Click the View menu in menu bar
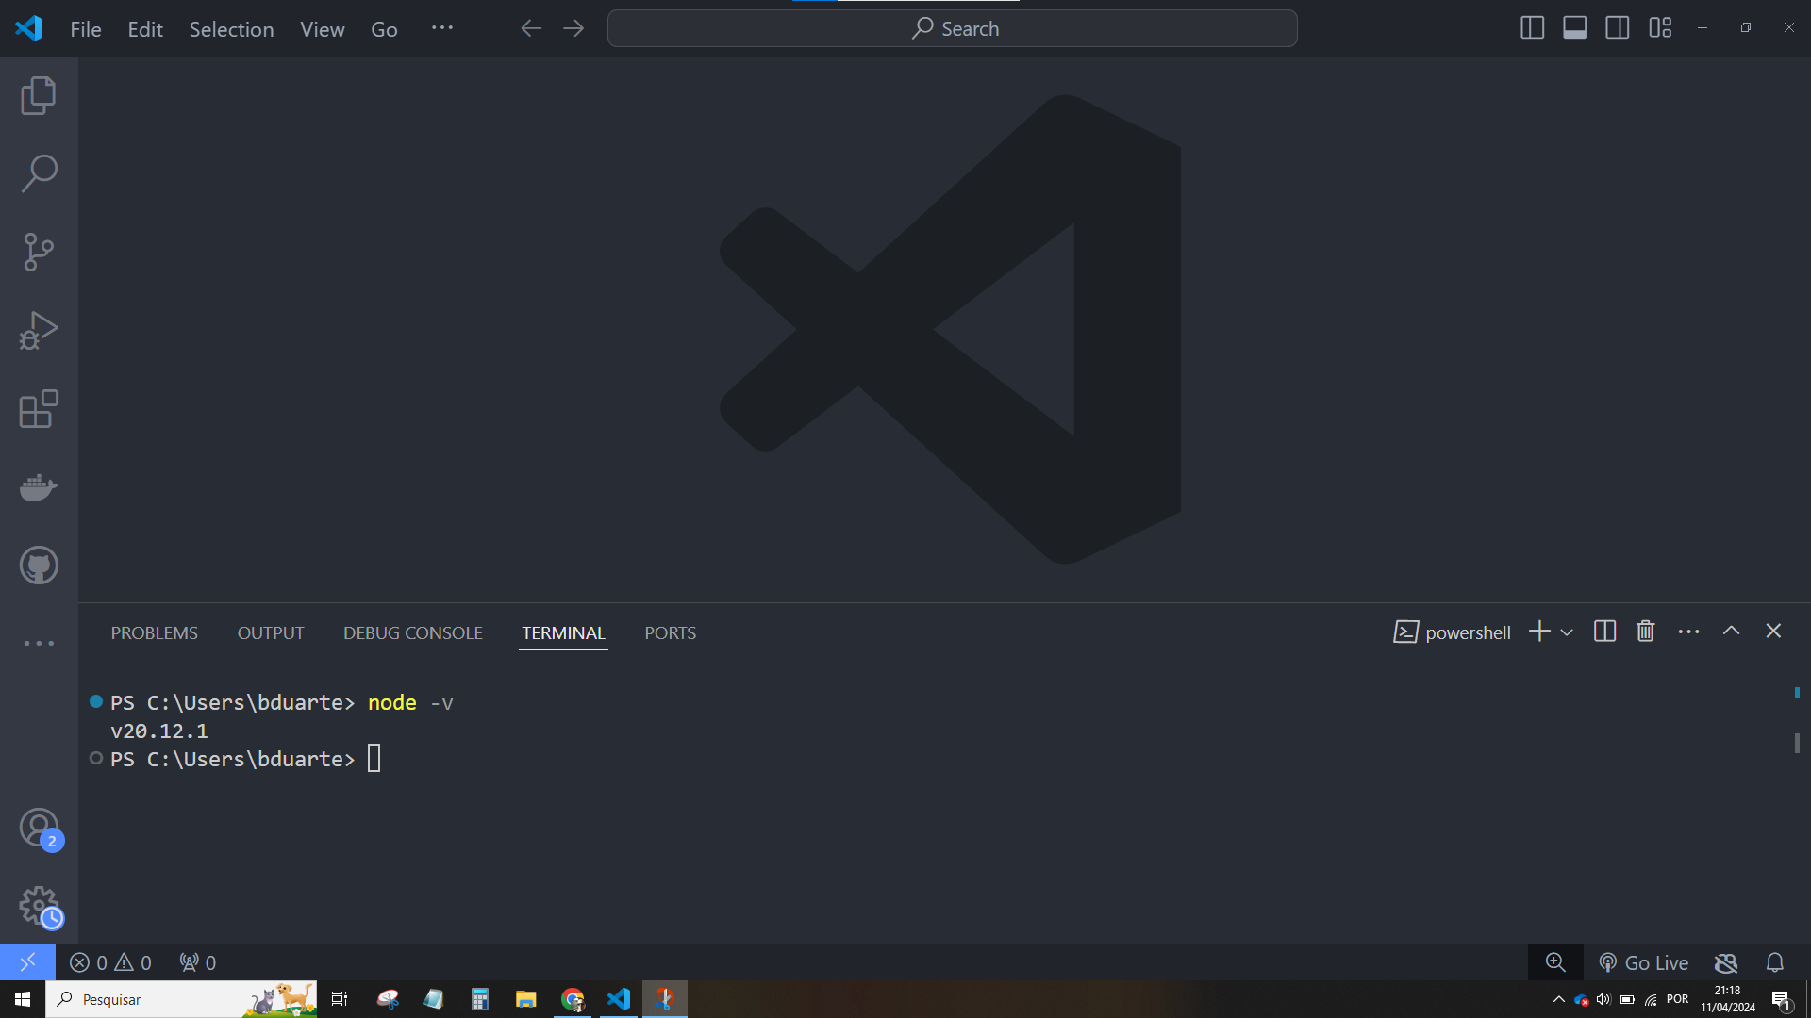 (323, 28)
